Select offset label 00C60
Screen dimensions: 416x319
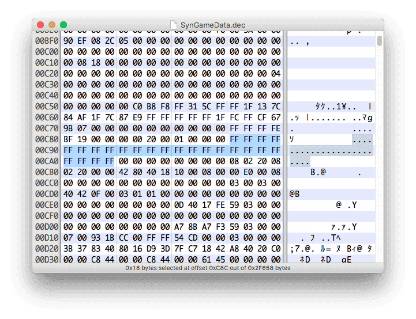pos(47,117)
